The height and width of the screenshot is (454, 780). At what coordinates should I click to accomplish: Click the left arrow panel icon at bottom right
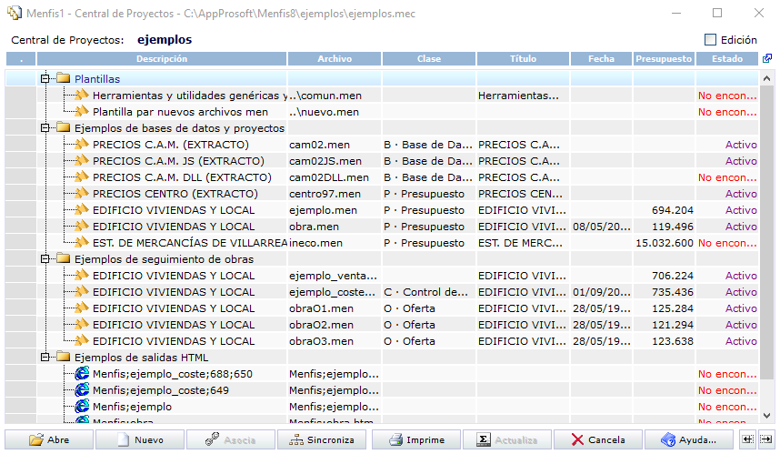(747, 439)
